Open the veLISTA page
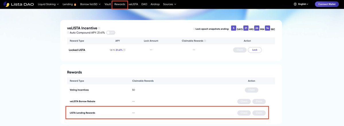 pos(133,4)
